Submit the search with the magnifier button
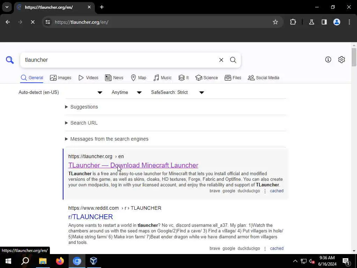Viewport: 357px width, 268px height. pos(233,60)
